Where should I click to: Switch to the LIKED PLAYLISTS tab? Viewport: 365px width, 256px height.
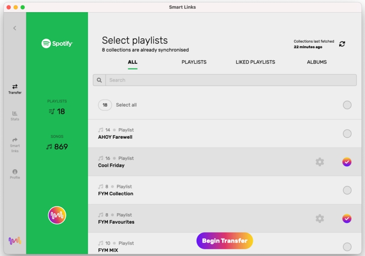coord(255,62)
